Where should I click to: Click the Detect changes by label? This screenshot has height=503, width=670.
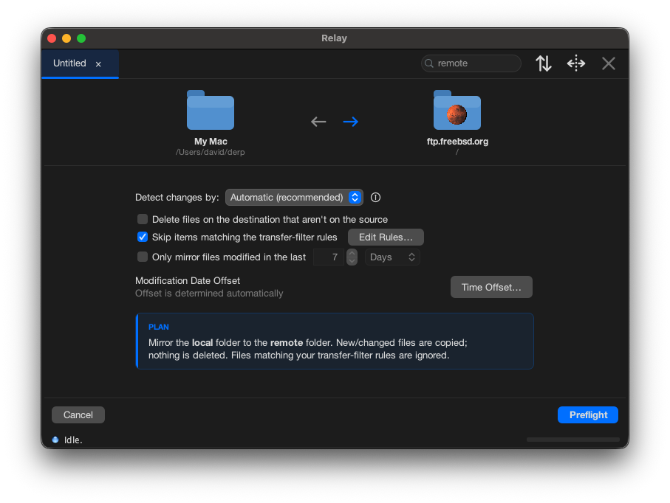177,198
